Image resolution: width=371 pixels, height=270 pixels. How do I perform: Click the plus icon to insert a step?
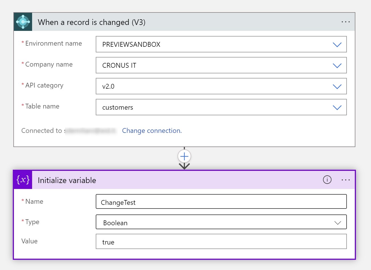(184, 156)
